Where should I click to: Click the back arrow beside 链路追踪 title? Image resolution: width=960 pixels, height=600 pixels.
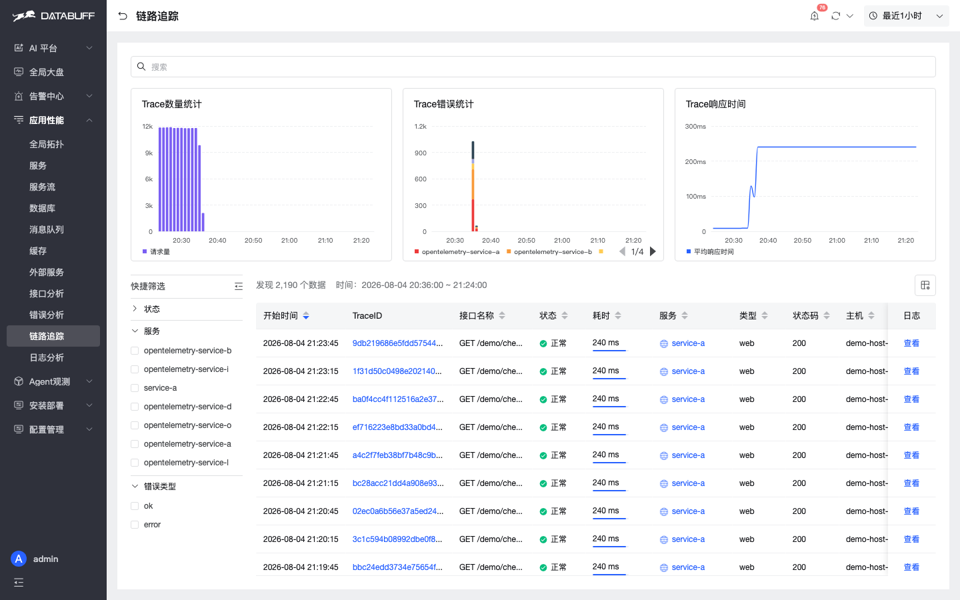coord(123,16)
